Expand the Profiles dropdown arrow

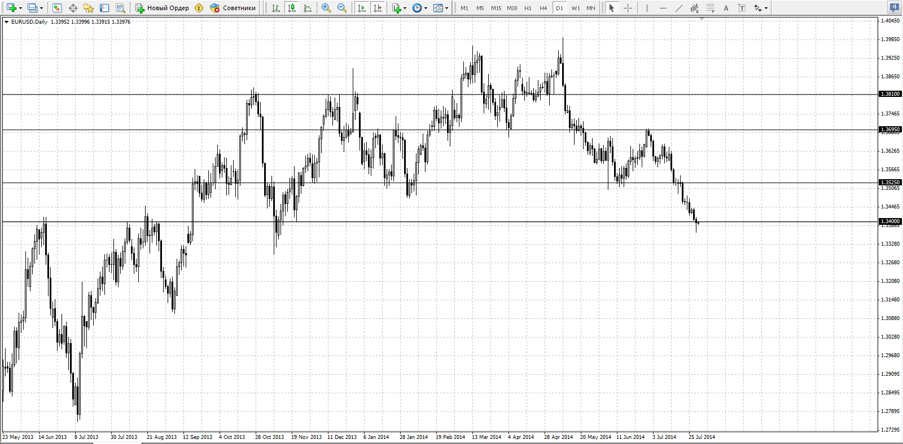[41, 8]
